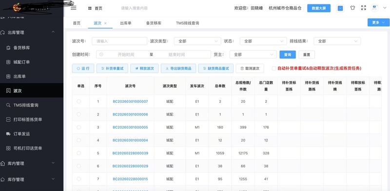Open the 更多 dropdown button
The image size is (390, 191).
[378, 22]
